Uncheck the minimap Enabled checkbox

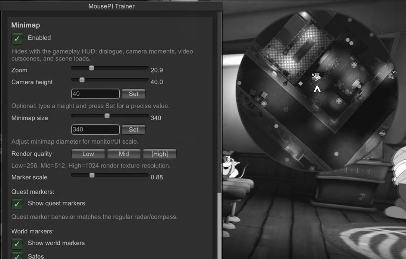click(x=17, y=38)
